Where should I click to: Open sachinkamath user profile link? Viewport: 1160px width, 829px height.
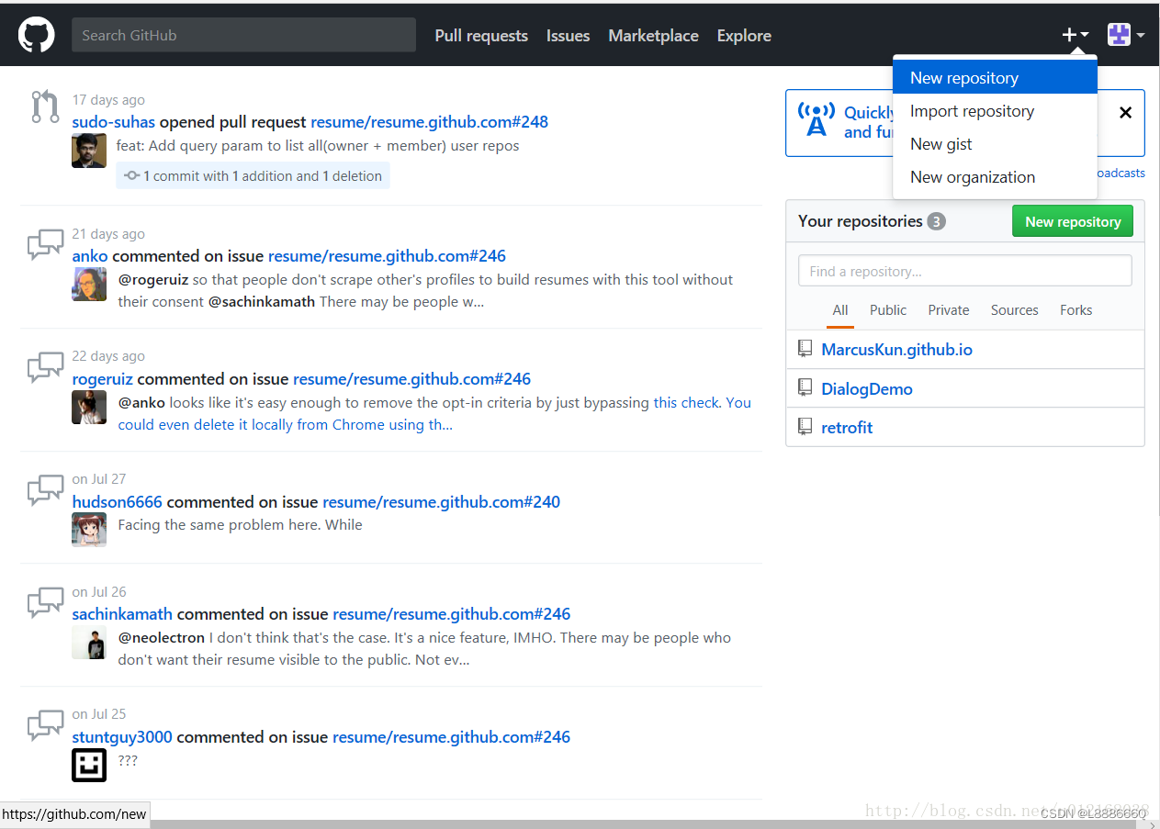pos(122,614)
